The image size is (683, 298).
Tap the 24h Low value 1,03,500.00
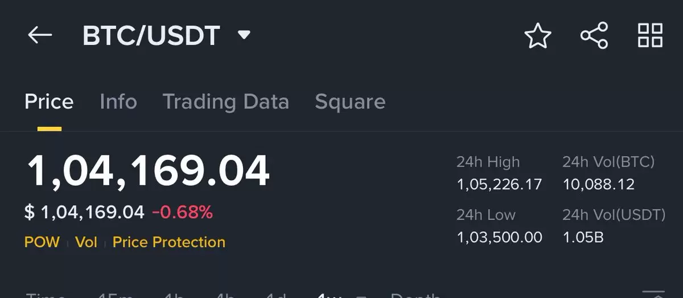click(x=499, y=237)
